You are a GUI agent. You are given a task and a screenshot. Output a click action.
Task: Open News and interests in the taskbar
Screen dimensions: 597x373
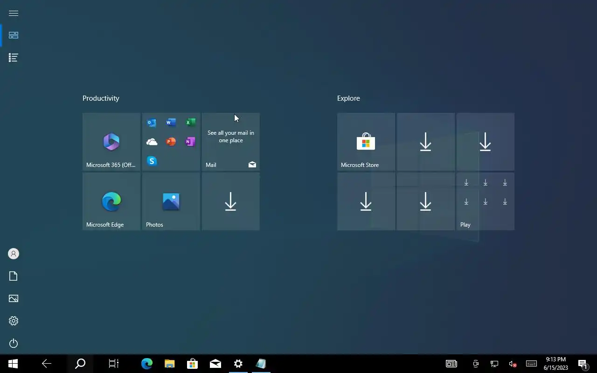451,364
